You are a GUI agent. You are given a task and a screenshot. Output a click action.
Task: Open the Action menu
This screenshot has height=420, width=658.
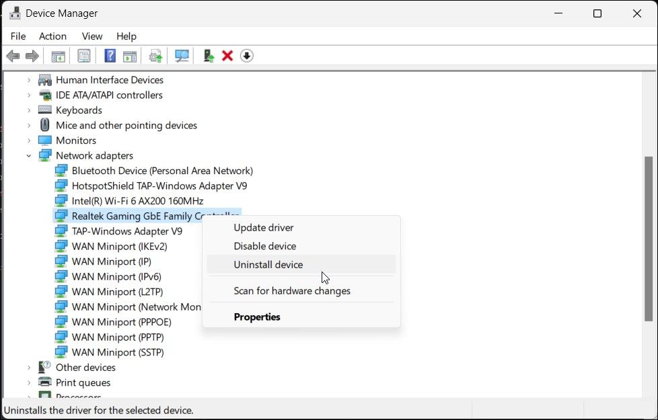(52, 36)
